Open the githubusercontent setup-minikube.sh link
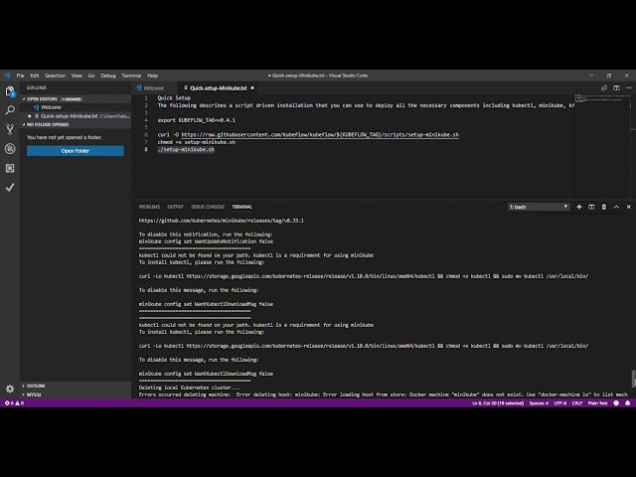 (320, 135)
